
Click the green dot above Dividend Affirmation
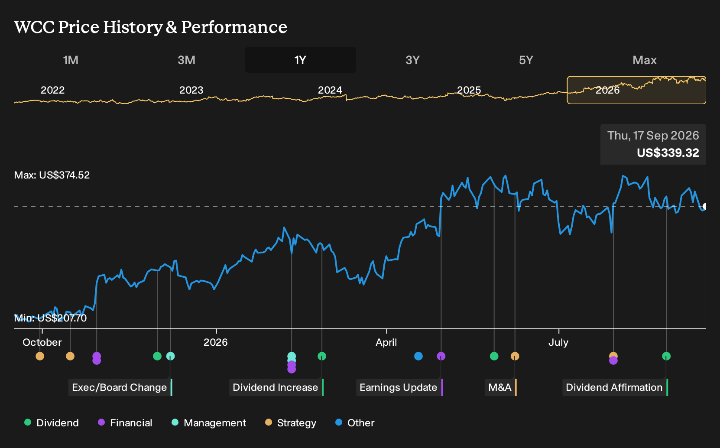[666, 356]
